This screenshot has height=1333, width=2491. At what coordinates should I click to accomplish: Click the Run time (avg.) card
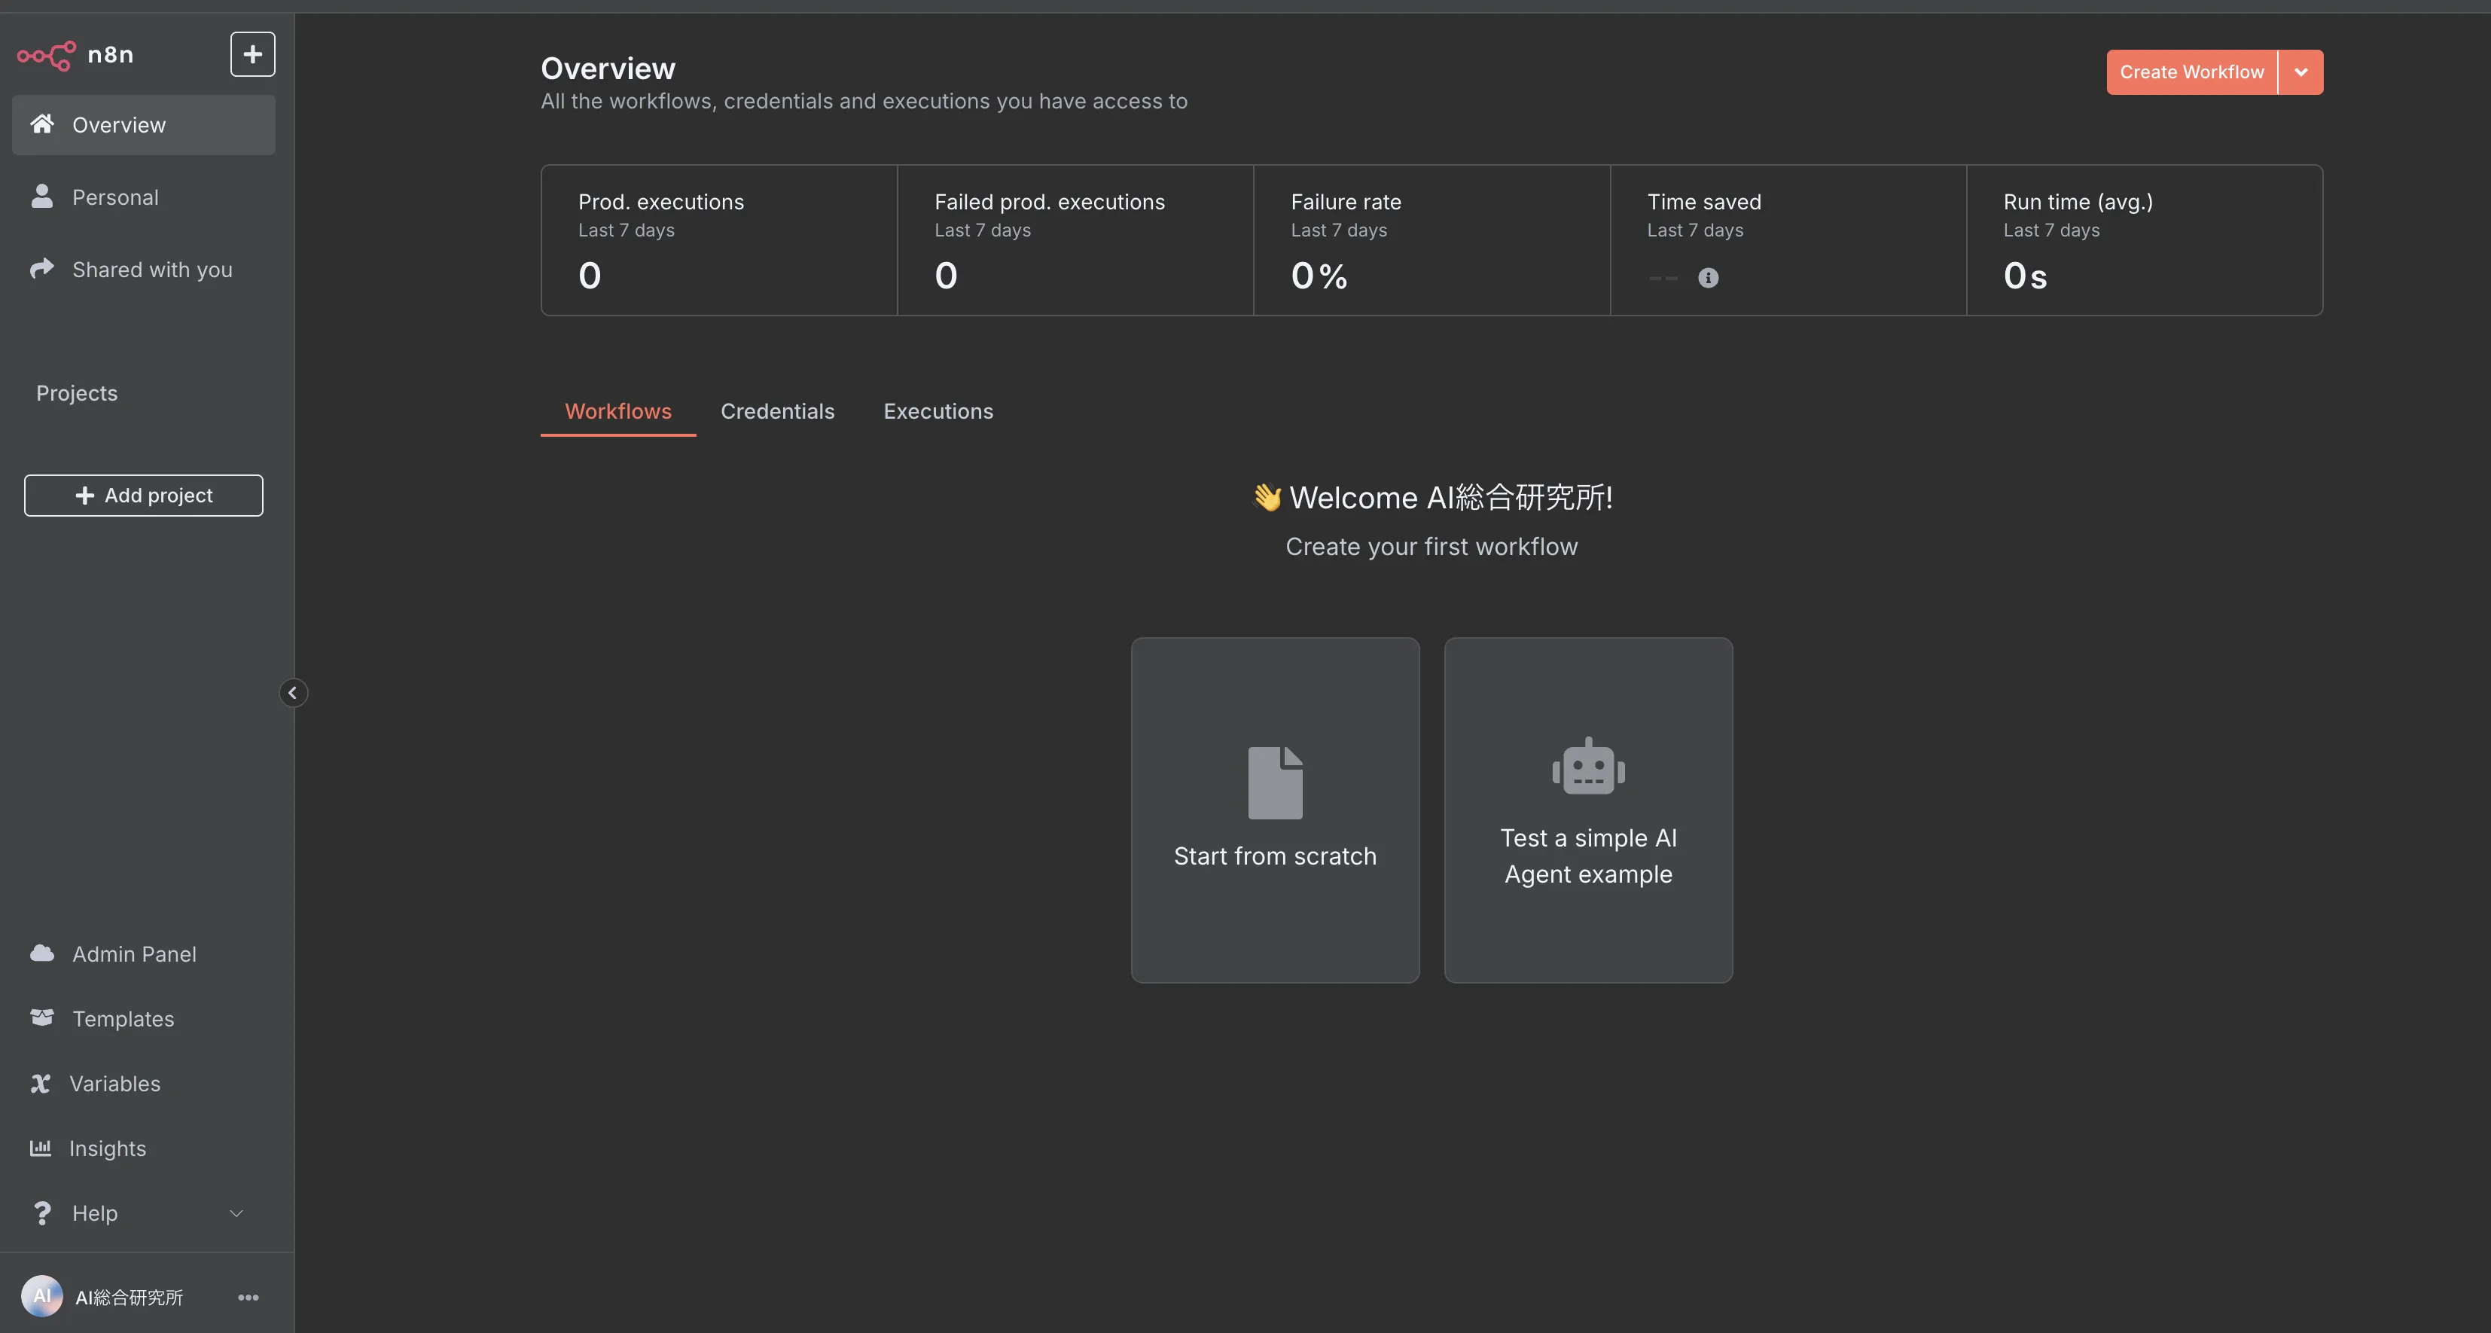(x=2144, y=240)
